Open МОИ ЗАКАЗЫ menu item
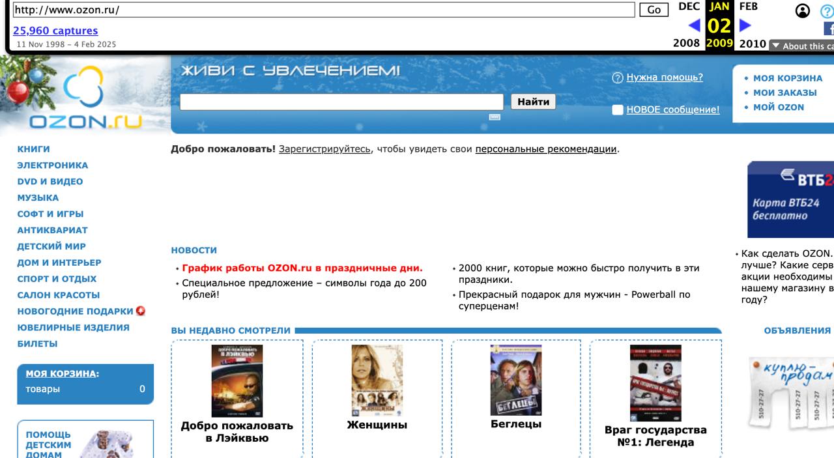 (785, 93)
